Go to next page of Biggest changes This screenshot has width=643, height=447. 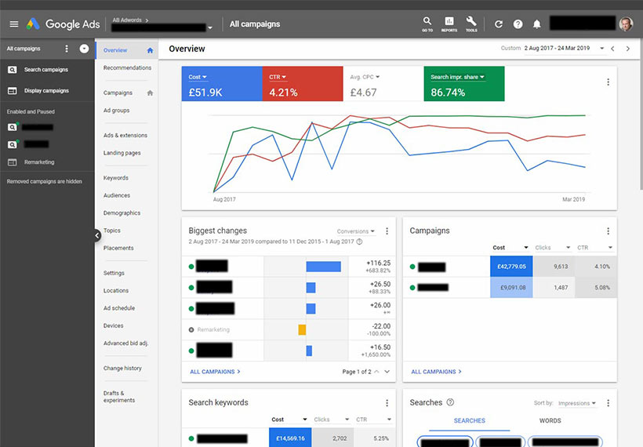tap(387, 372)
